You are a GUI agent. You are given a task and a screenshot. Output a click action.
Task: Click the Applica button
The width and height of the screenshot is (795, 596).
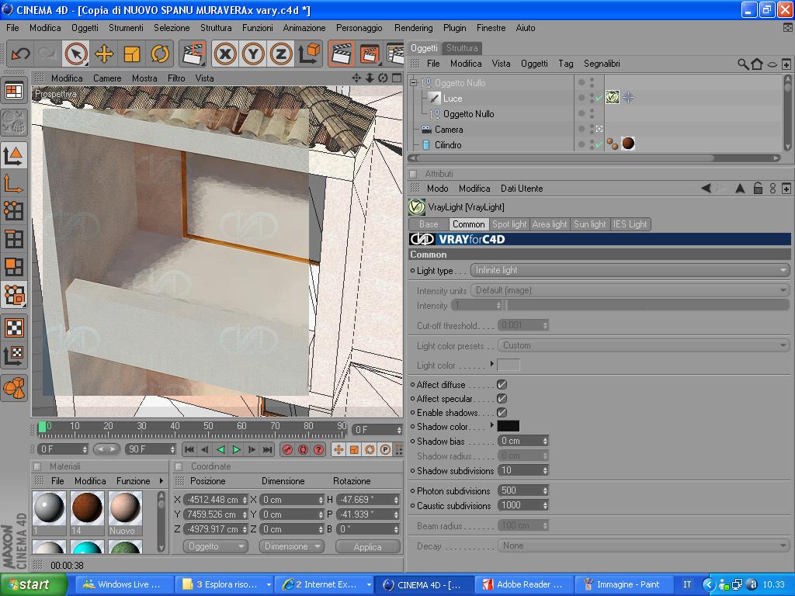(367, 546)
